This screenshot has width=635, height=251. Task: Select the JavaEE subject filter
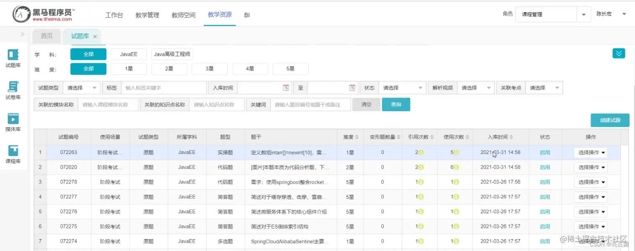tap(129, 54)
